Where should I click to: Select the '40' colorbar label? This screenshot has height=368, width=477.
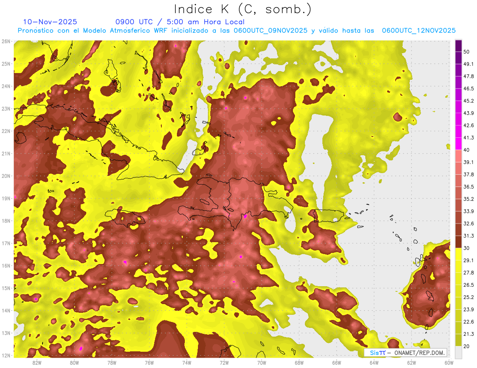pos(467,150)
